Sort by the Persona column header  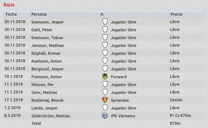[65, 14]
